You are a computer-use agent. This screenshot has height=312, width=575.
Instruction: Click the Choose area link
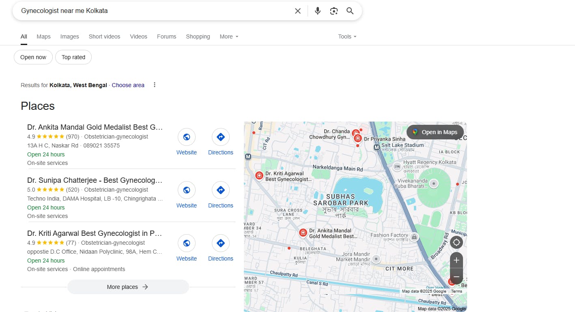[128, 85]
